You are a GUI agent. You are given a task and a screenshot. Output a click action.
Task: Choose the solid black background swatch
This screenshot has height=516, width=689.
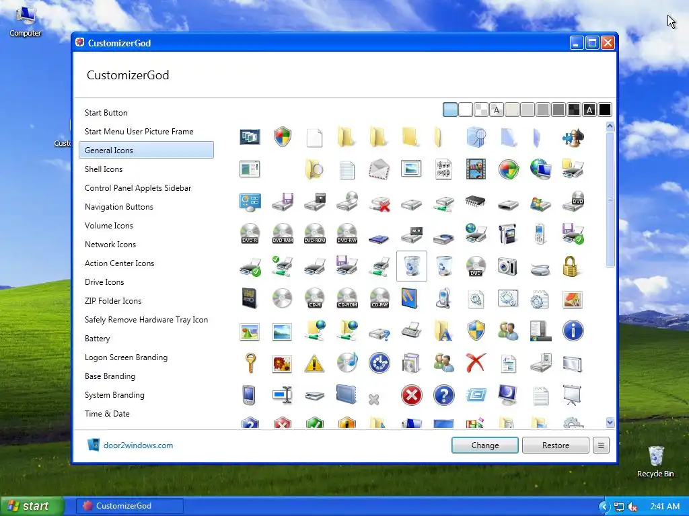[605, 110]
